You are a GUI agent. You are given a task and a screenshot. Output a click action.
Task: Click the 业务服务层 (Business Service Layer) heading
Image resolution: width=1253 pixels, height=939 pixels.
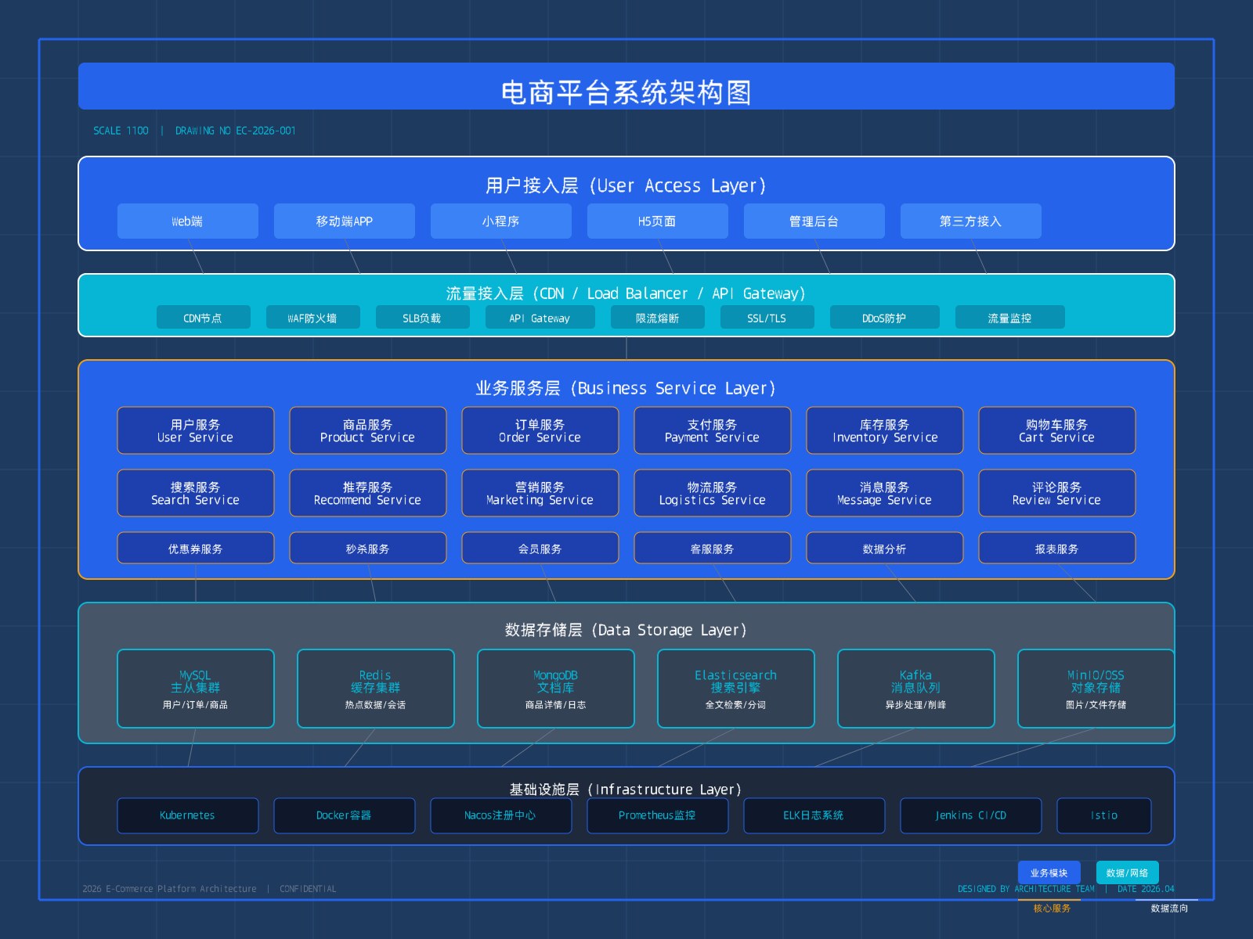coord(626,388)
